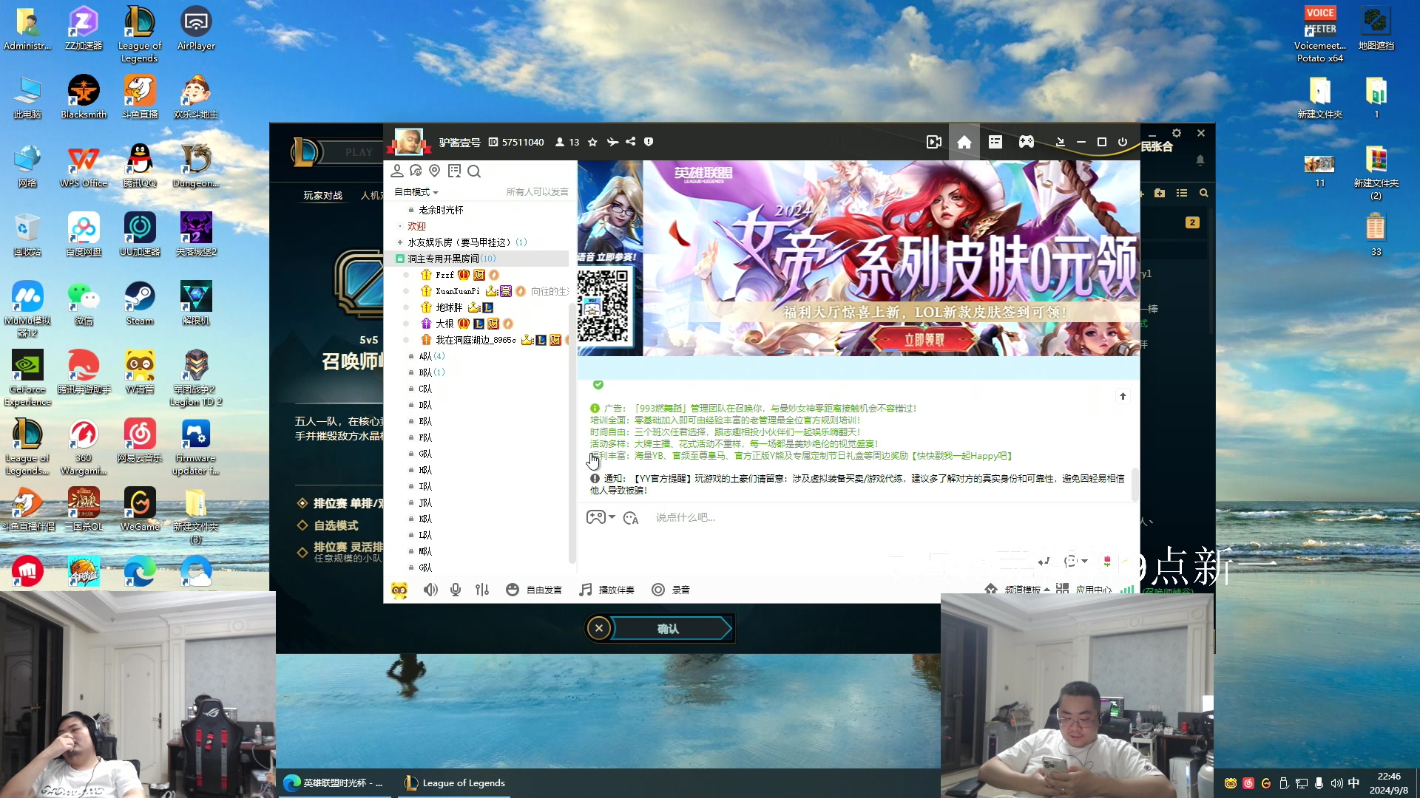Image resolution: width=1420 pixels, height=798 pixels.
Task: Select 排位赛 单排 option in League client
Action: 340,503
